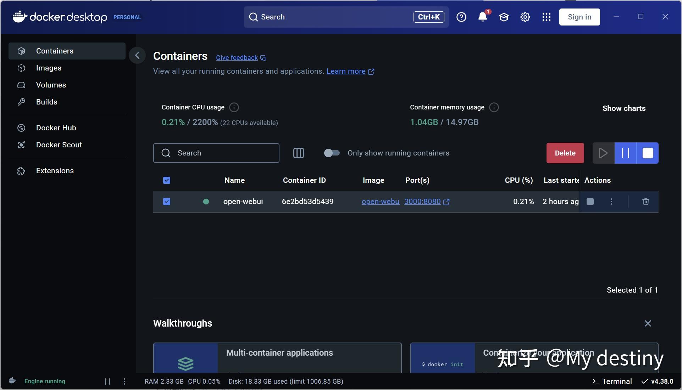Open the status bar three-dot menu

(124, 381)
